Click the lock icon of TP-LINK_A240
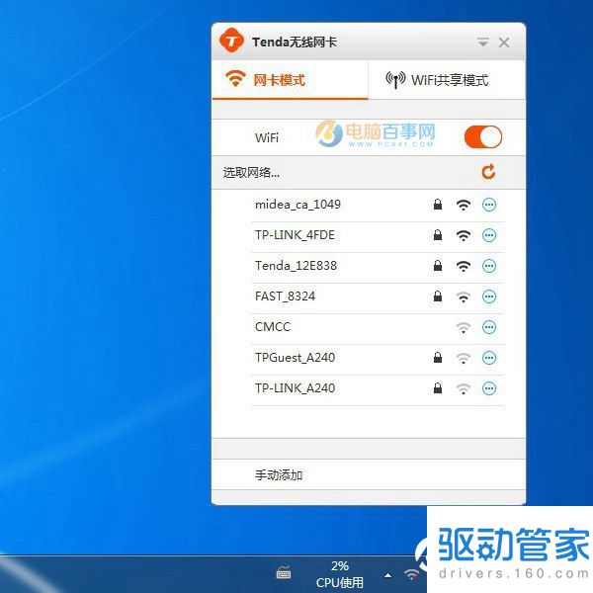Image resolution: width=593 pixels, height=593 pixels. click(438, 388)
